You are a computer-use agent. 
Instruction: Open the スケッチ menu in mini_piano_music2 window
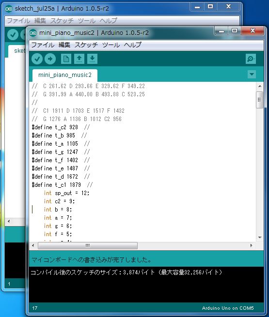(86, 45)
